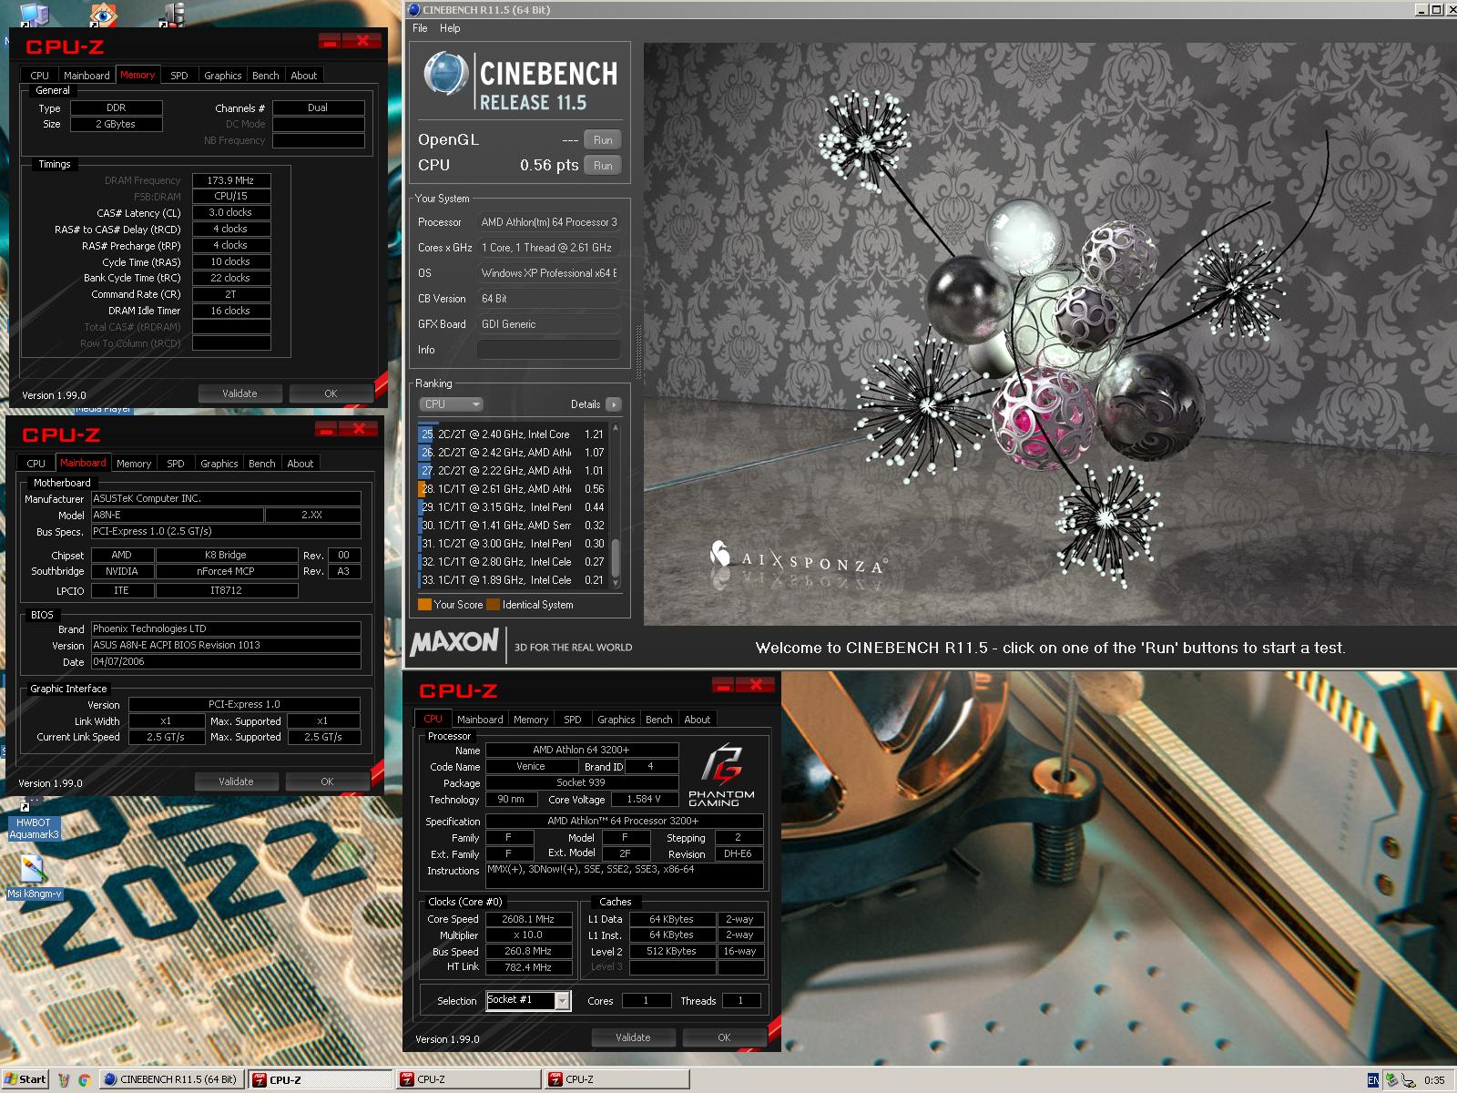The height and width of the screenshot is (1093, 1457).
Task: Click Validate in Memory CPU-Z window
Action: [240, 393]
